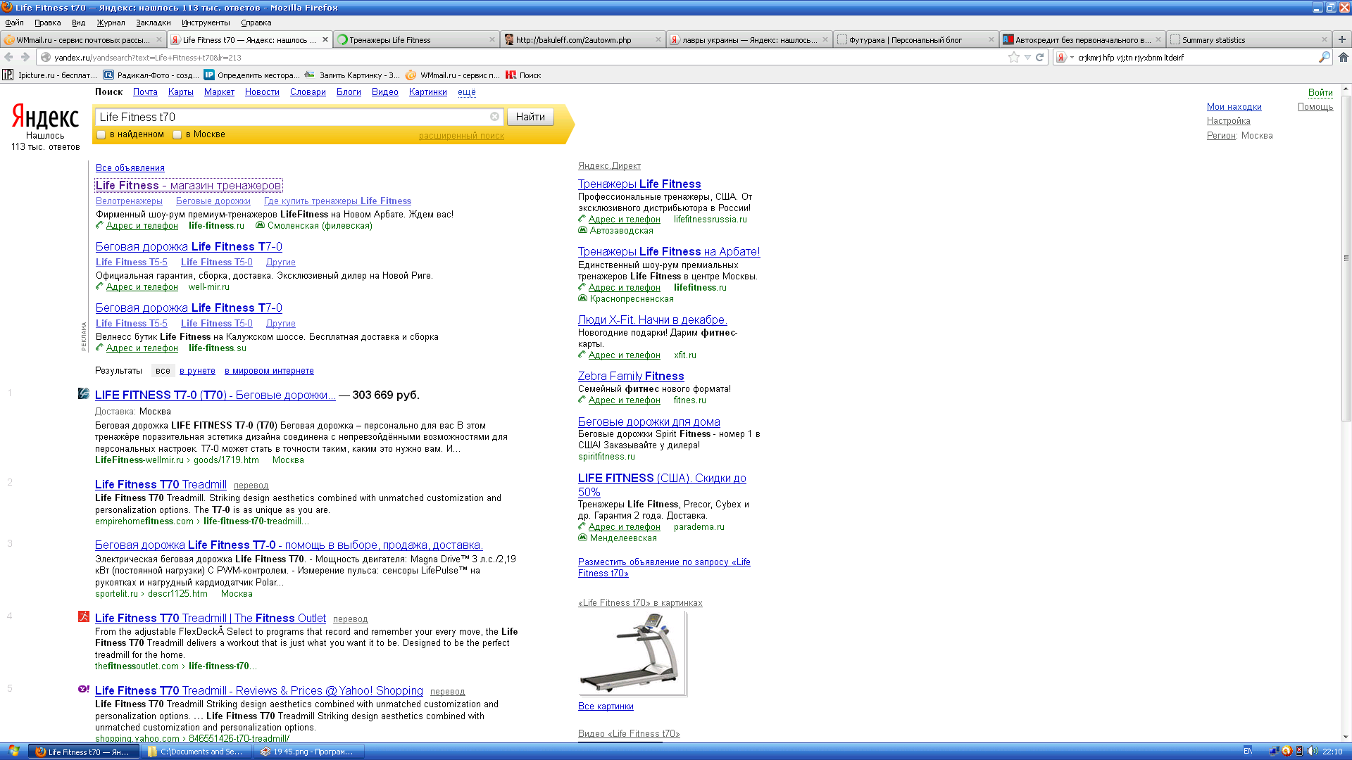Open the Залить Картинку bookmark
The height and width of the screenshot is (760, 1352).
(352, 75)
